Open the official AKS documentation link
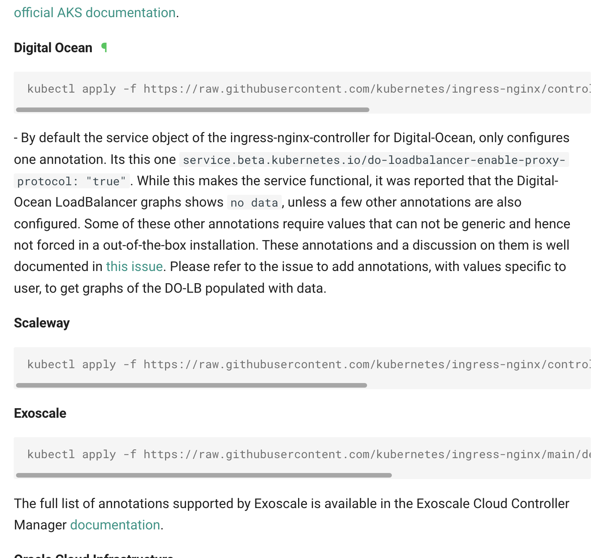Viewport: 616px width, 558px height. [94, 13]
